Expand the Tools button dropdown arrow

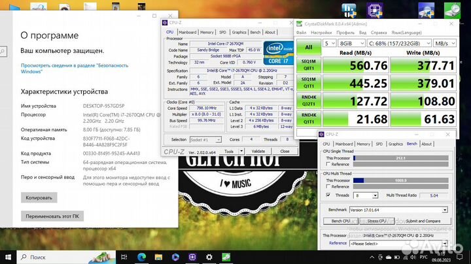[241, 151]
